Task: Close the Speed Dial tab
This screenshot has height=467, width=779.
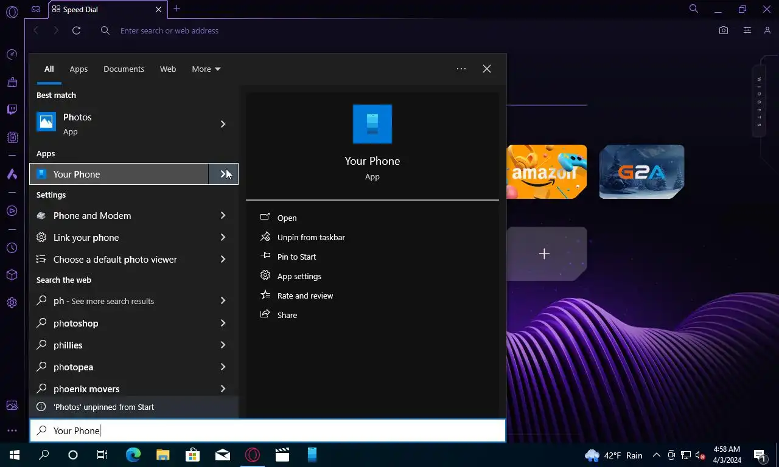Action: (159, 10)
